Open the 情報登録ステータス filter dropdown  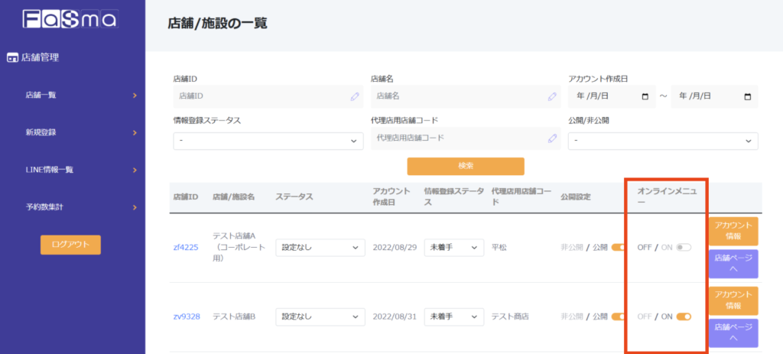268,141
